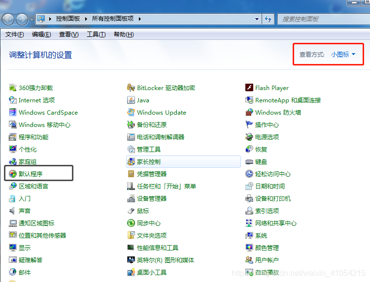Click the Windows Update icon
The width and height of the screenshot is (370, 282).
[131, 112]
